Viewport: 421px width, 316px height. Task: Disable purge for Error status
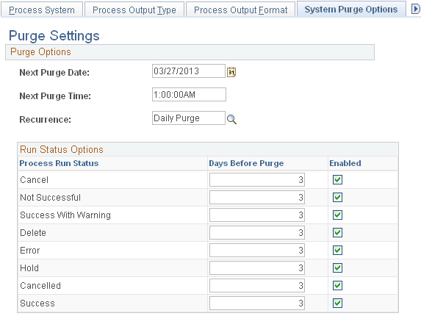click(x=337, y=250)
